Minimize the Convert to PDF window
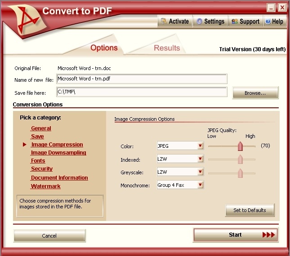This screenshot has width=290, height=256. 271,8
